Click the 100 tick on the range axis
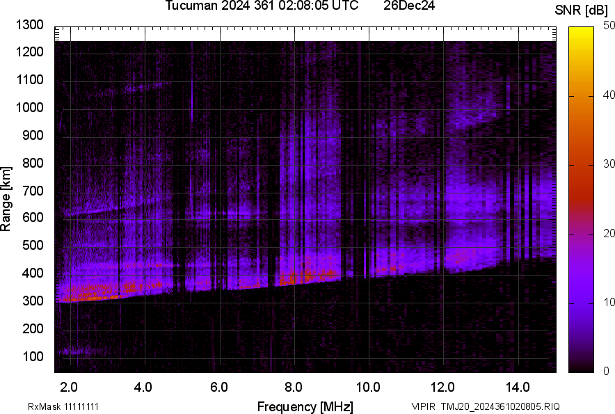 point(34,357)
